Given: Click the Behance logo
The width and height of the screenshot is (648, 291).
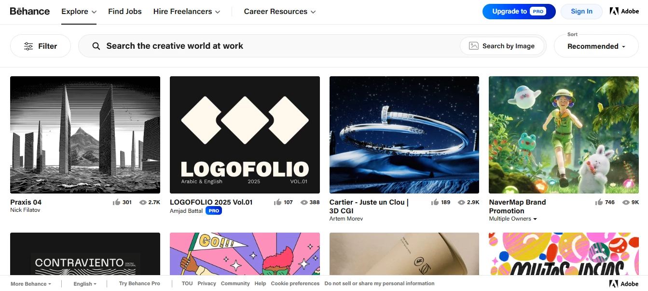Looking at the screenshot, I should [29, 11].
